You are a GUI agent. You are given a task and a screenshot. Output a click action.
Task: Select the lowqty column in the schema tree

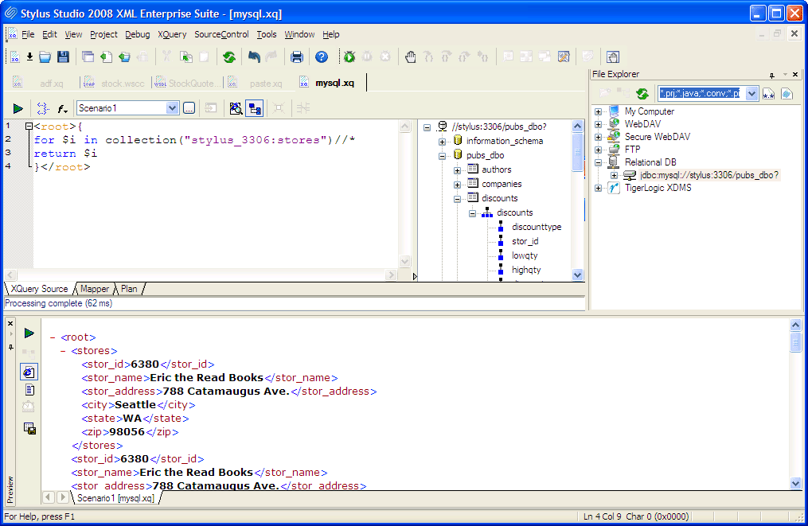pos(525,256)
